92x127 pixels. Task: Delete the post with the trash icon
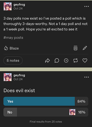76,48
